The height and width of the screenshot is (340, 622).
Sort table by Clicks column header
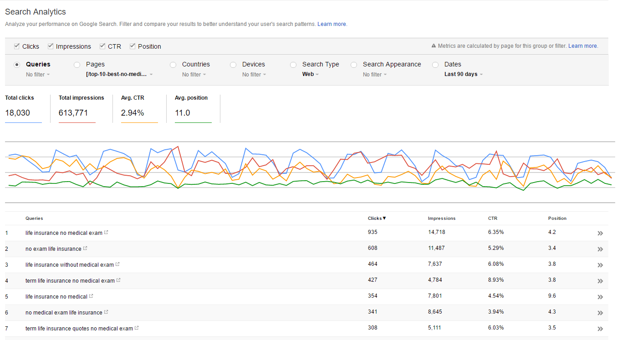377,218
